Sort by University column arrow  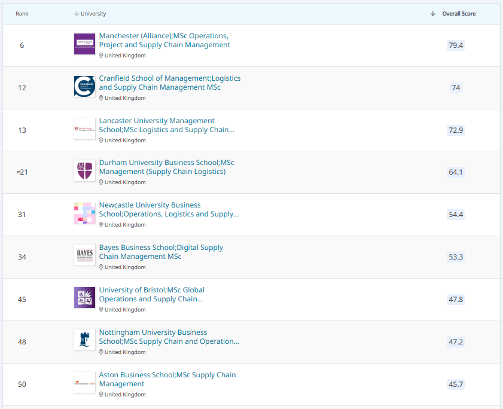pos(77,14)
